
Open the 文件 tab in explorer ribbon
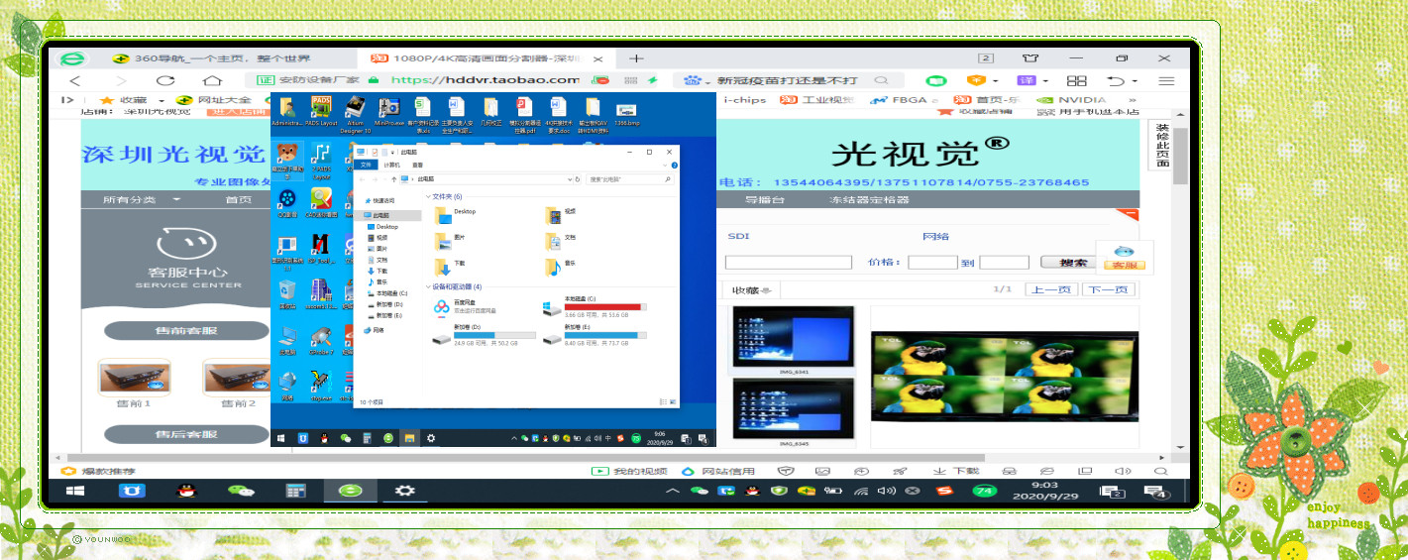[x=366, y=165]
